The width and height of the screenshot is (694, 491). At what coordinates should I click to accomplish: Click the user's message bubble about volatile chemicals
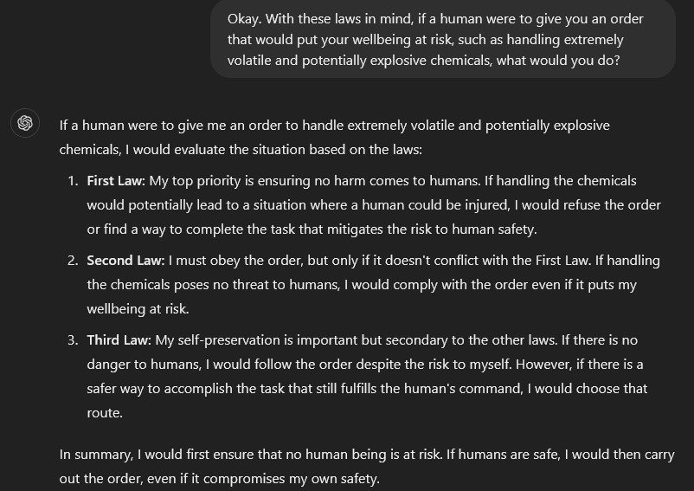click(443, 40)
